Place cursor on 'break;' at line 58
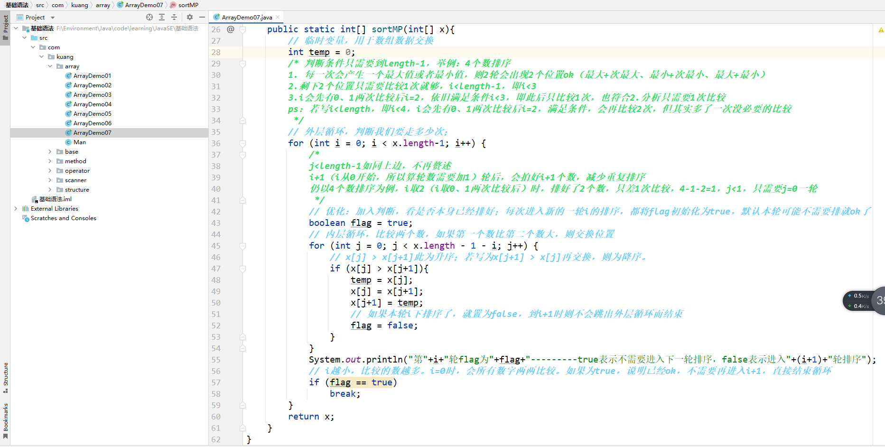The image size is (885, 447). [x=345, y=394]
